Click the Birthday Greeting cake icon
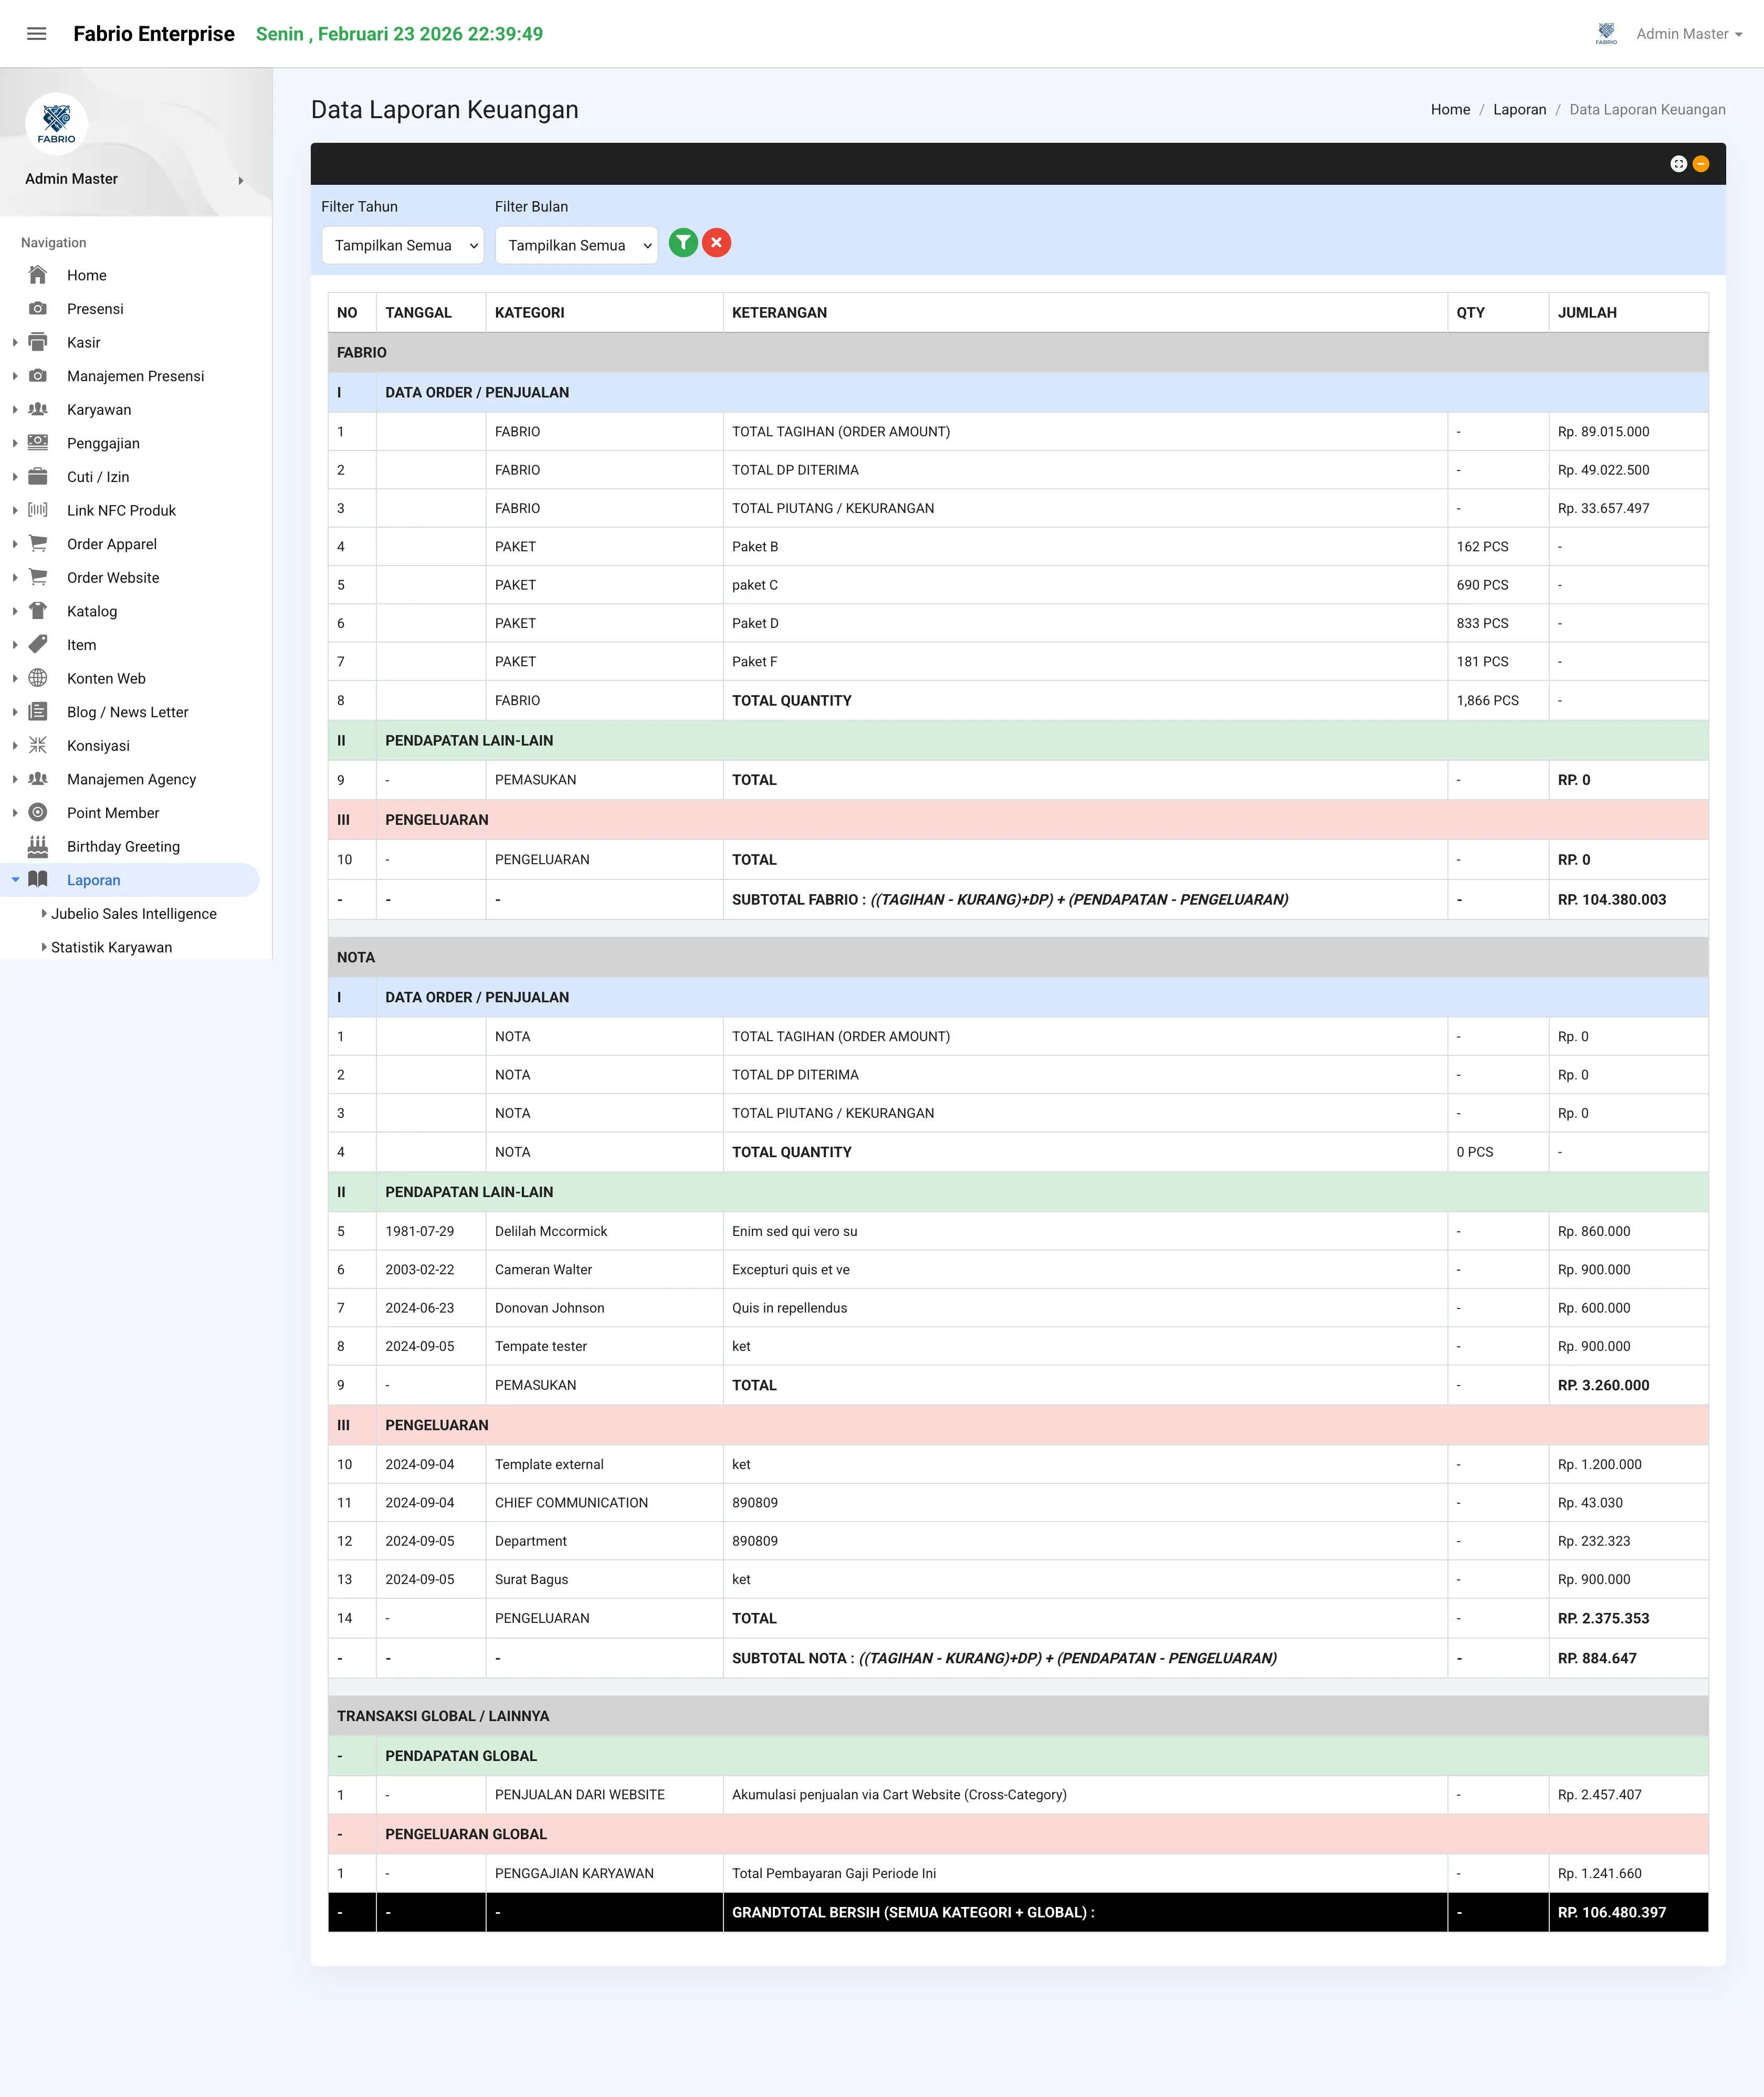The height and width of the screenshot is (2097, 1764). point(38,846)
